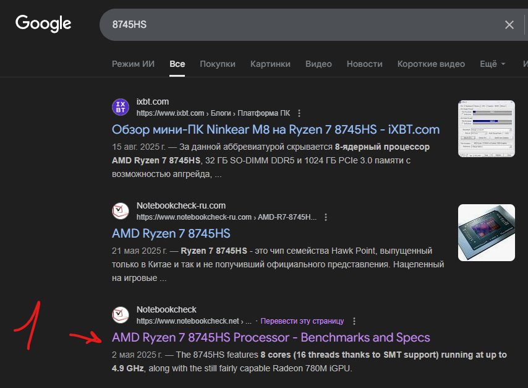The height and width of the screenshot is (388, 528).
Task: Open the "Картинки" tab
Action: click(270, 64)
